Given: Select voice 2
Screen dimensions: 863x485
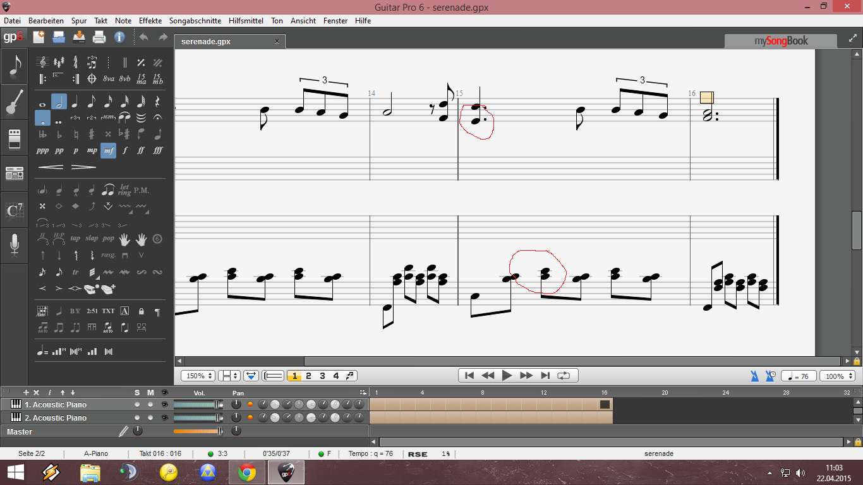Looking at the screenshot, I should pyautogui.click(x=308, y=376).
